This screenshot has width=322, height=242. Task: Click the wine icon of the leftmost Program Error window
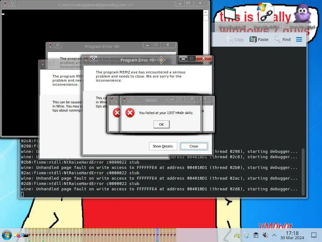(x=43, y=63)
